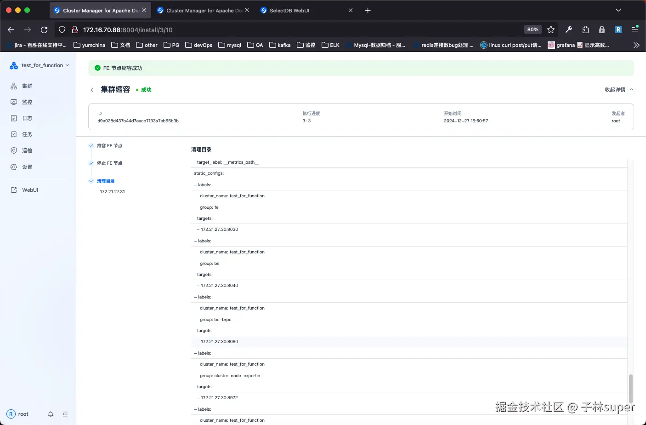Open the browser application menu
The height and width of the screenshot is (425, 646).
(635, 29)
